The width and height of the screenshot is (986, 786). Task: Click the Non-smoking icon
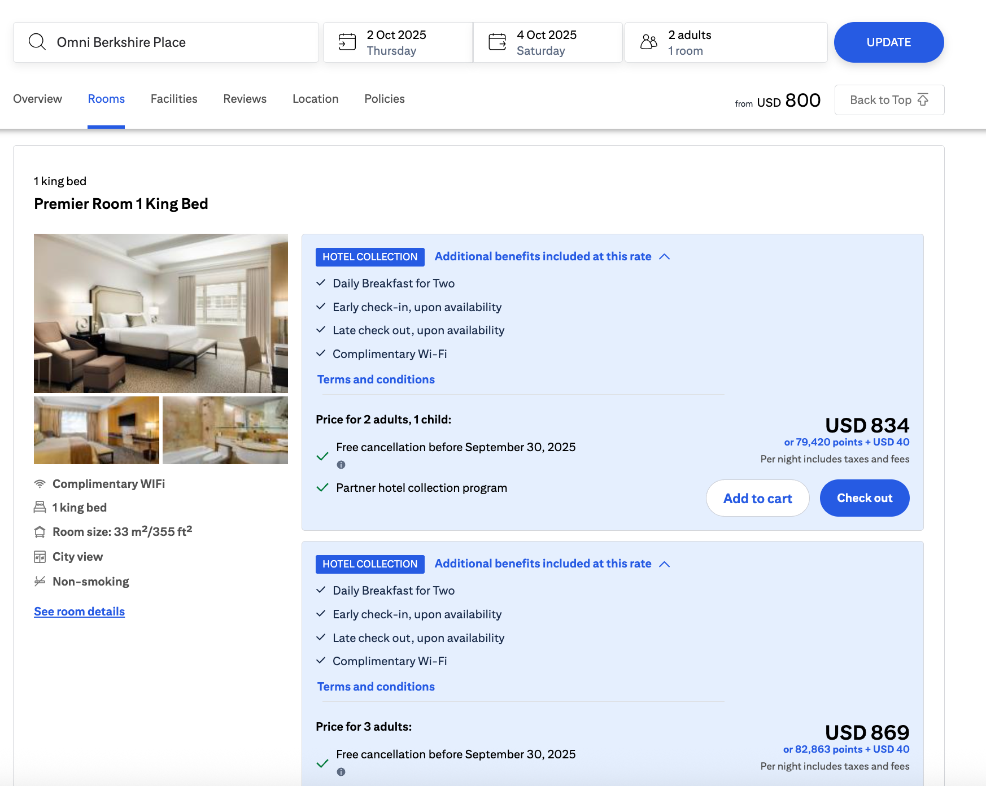click(40, 581)
